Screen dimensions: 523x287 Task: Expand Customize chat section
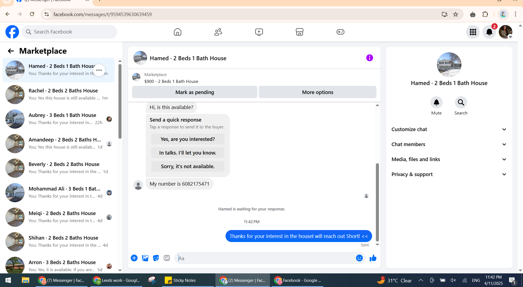coord(449,129)
